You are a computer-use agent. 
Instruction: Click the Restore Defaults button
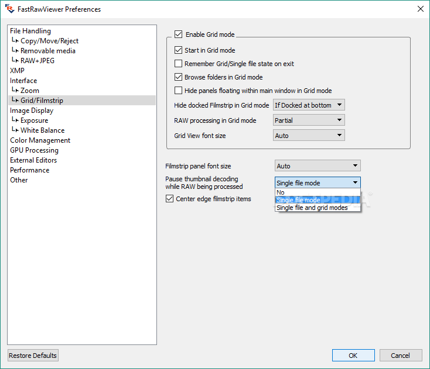(33, 356)
